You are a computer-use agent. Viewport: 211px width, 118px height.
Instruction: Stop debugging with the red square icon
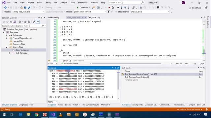(x=109, y=8)
